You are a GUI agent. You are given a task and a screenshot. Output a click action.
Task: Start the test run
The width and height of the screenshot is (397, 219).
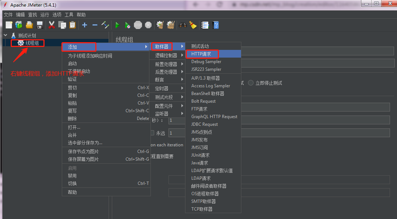[x=117, y=25]
